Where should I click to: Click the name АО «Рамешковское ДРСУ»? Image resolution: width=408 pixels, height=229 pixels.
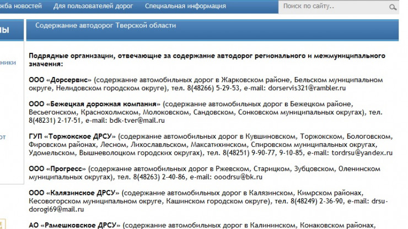tap(74, 225)
